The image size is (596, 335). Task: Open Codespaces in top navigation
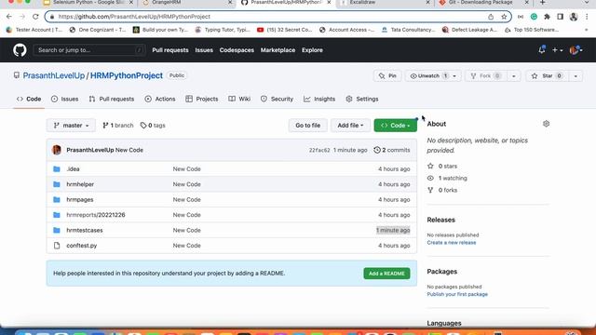tap(237, 50)
